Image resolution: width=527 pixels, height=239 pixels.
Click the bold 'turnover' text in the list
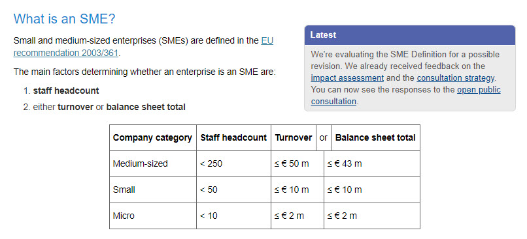[x=76, y=107]
